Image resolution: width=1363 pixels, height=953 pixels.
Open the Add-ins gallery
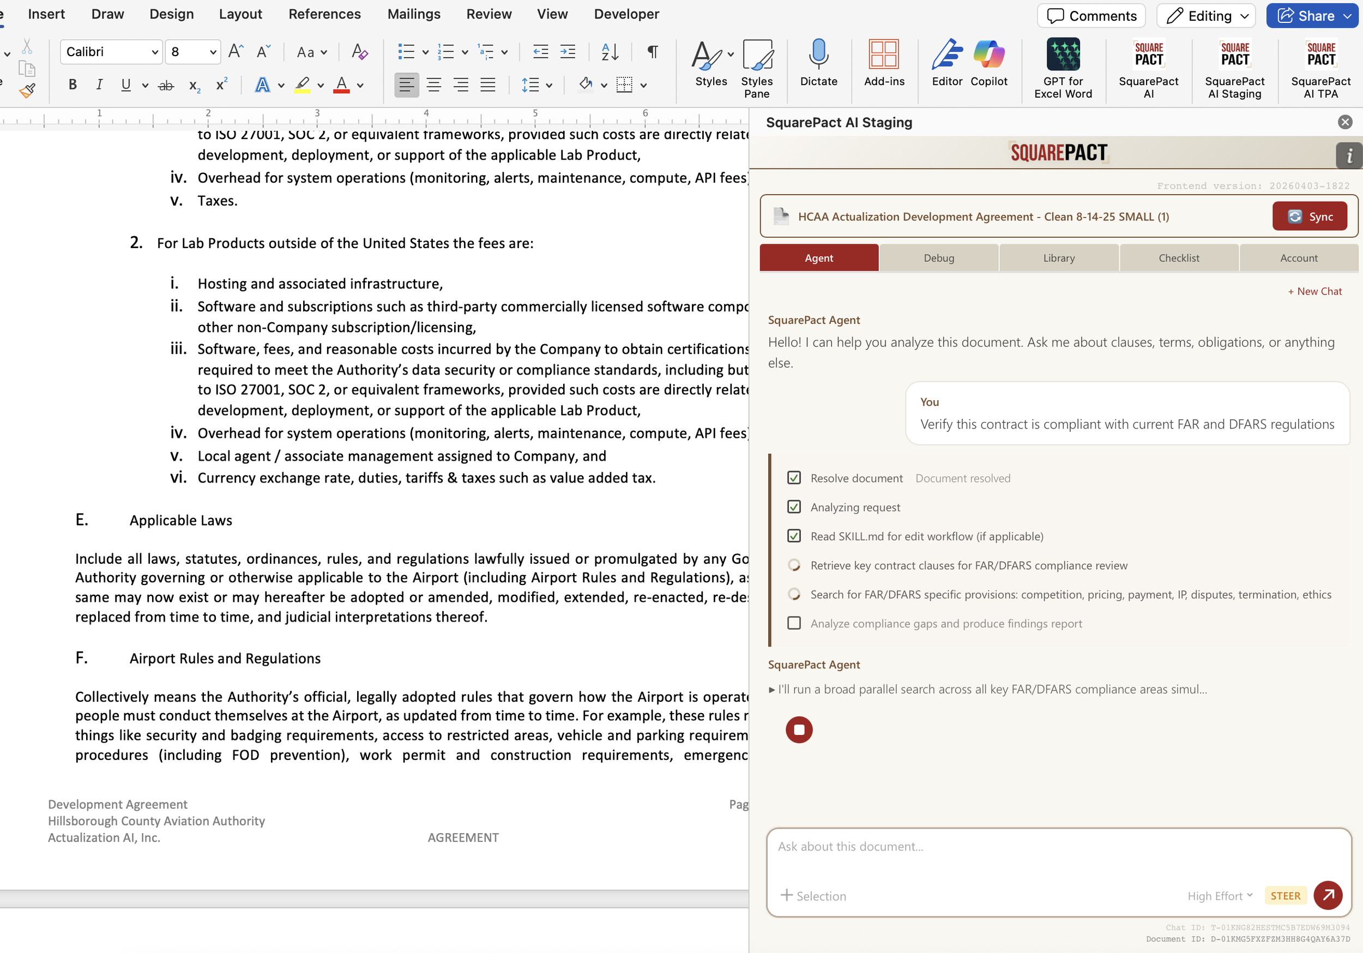[x=884, y=63]
